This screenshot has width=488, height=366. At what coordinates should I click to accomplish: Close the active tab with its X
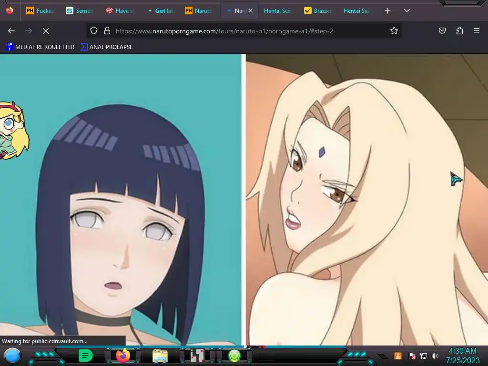(251, 10)
